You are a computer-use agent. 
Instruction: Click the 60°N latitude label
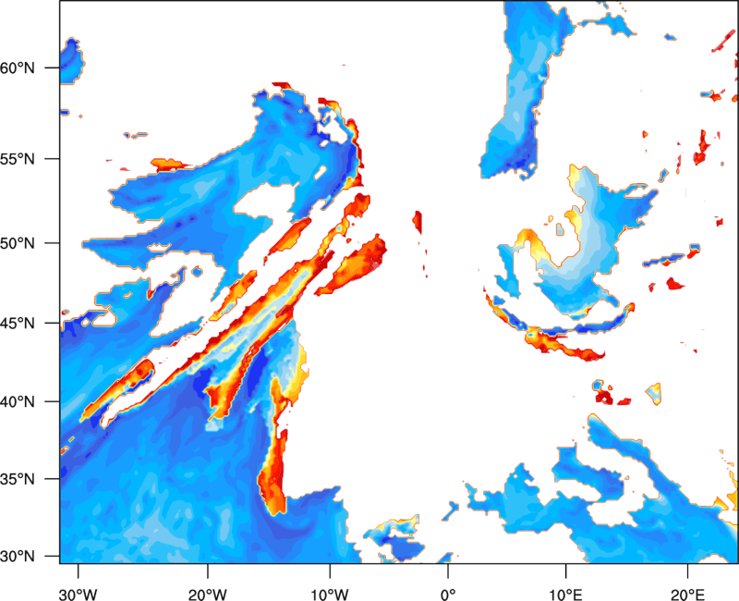(x=18, y=68)
